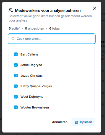
Task: Toggle the Woet Debruyne checkbox
Action: [16, 97]
